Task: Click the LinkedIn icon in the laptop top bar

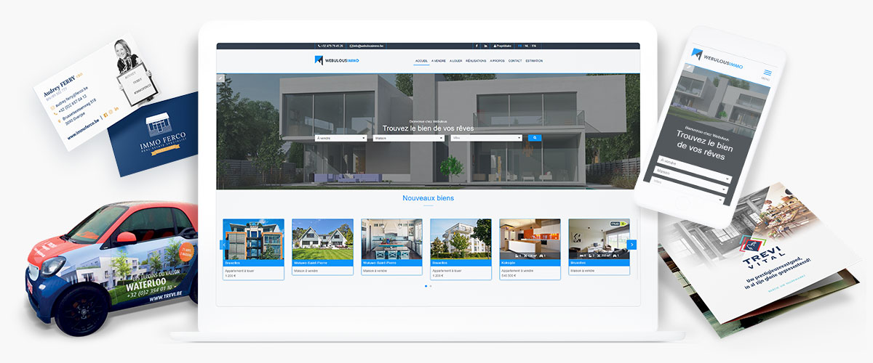Action: pos(486,46)
